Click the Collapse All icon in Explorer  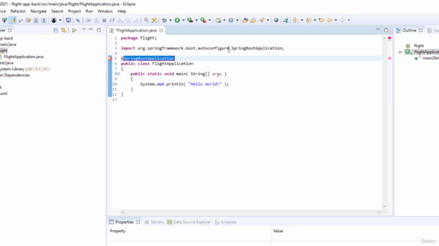pyautogui.click(x=56, y=30)
